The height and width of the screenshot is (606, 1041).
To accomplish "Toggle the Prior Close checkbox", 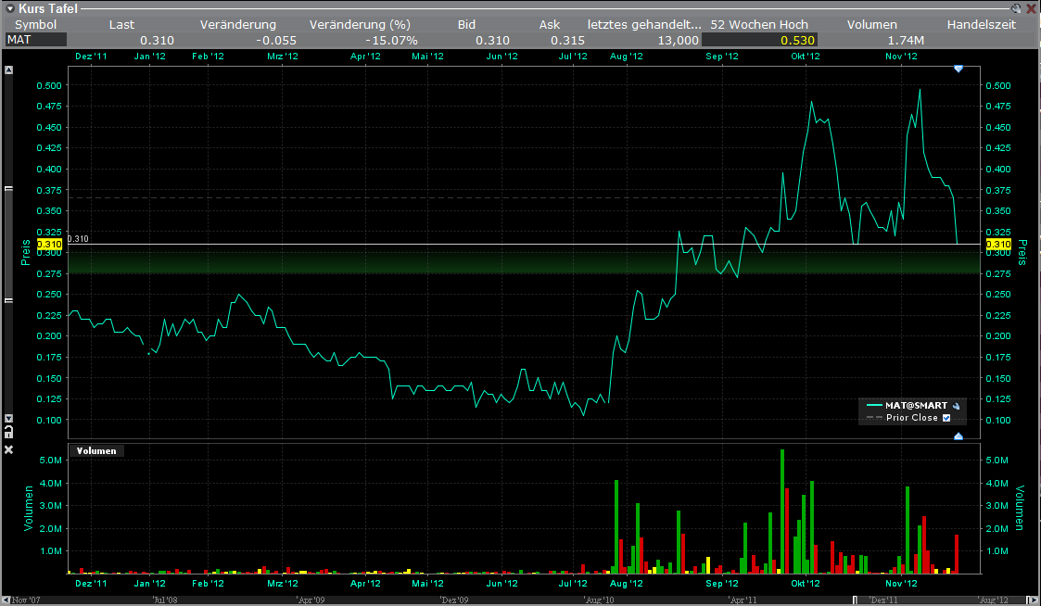I will coord(946,418).
